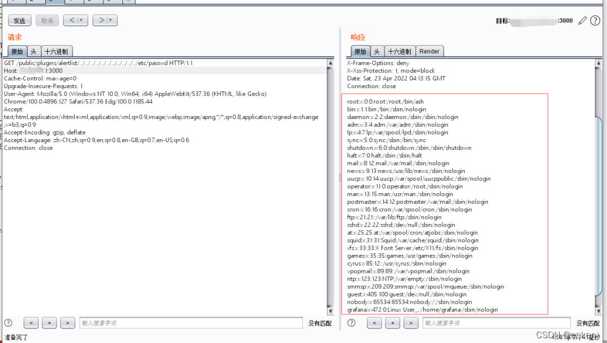
Task: Click daemon:x:2:2 passwd entry
Action: (x=402, y=117)
